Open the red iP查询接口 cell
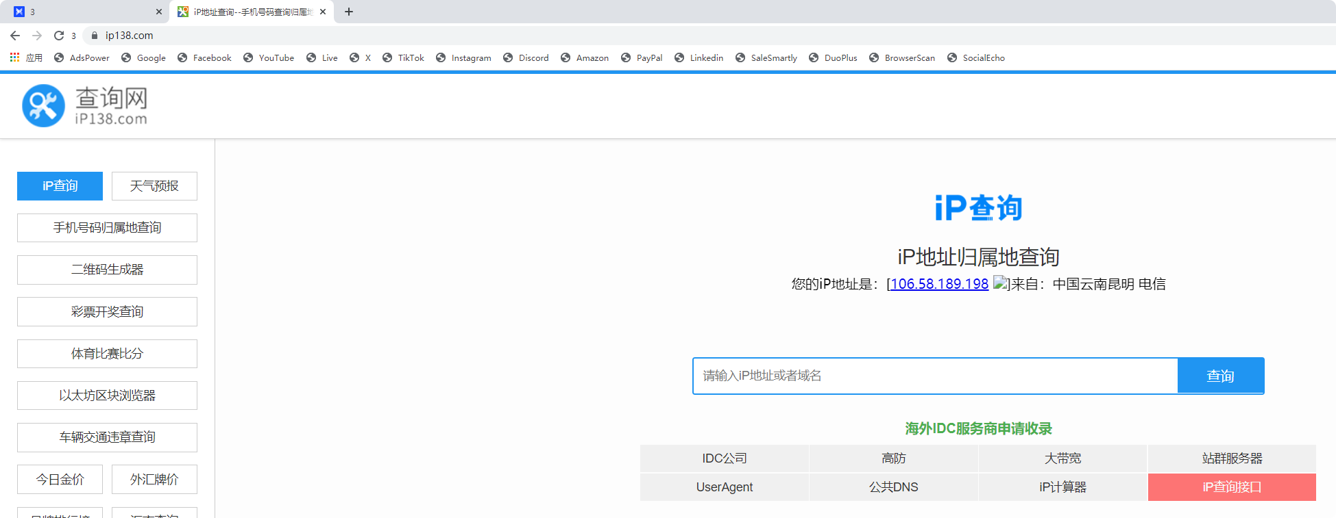Screen dimensions: 1336x518 [1232, 487]
